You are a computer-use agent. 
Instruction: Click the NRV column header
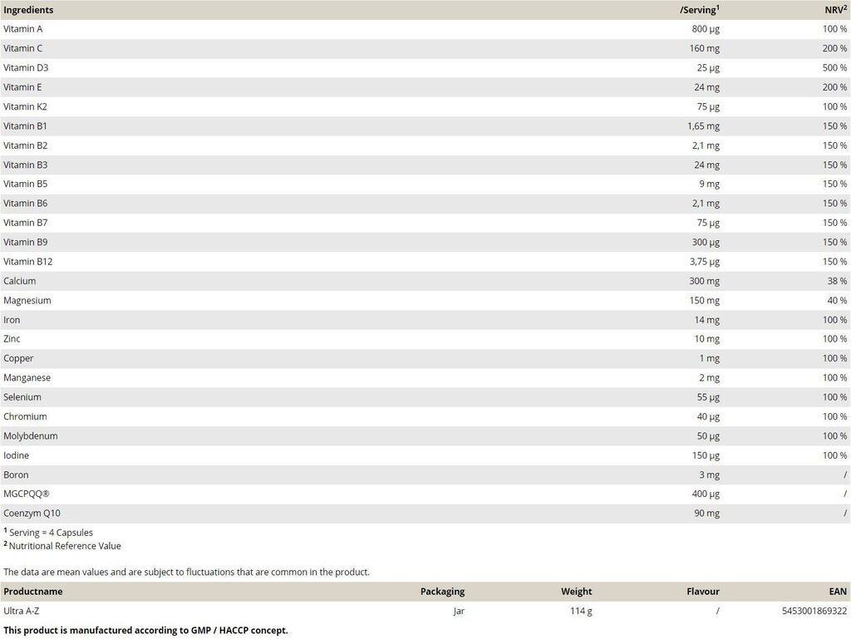click(835, 10)
